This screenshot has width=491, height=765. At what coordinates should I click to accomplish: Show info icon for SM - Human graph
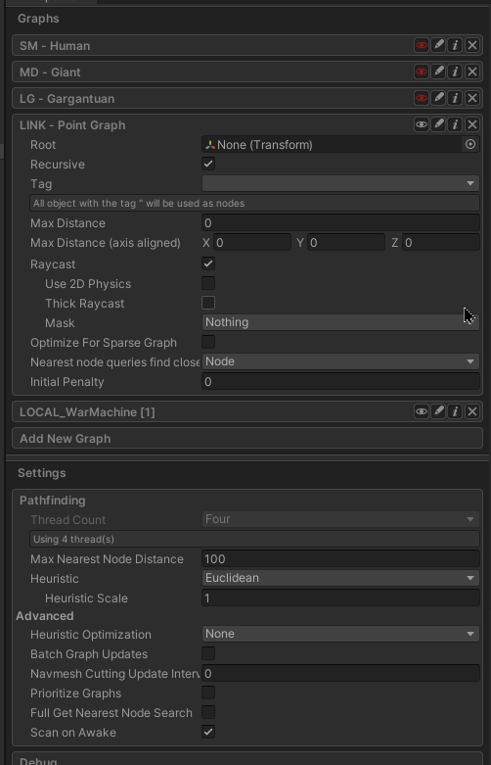coord(455,45)
